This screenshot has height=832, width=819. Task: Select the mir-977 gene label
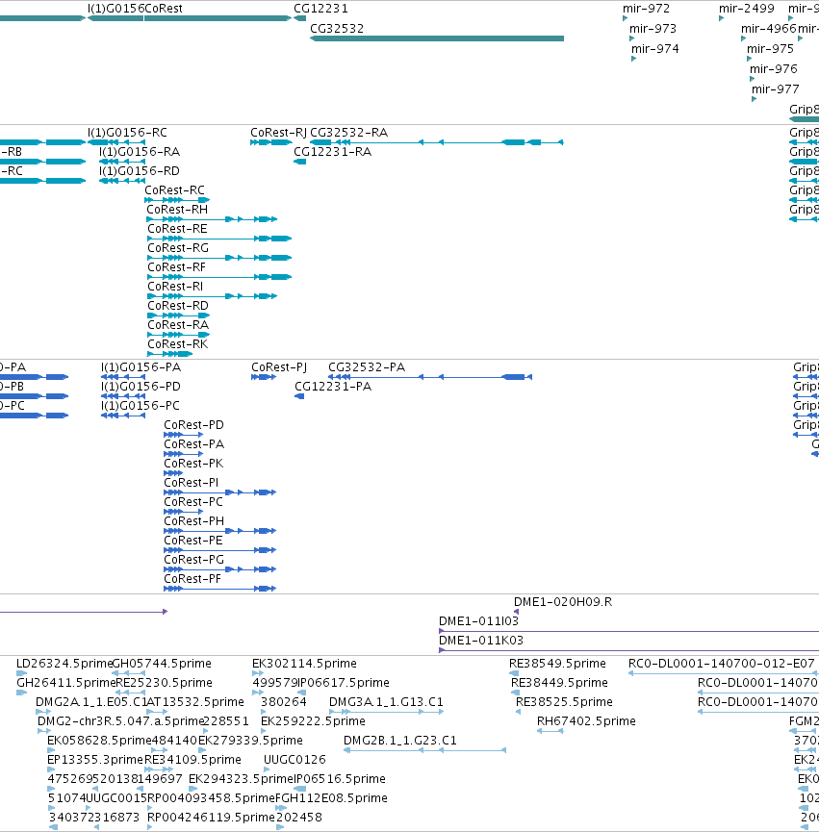(x=776, y=89)
